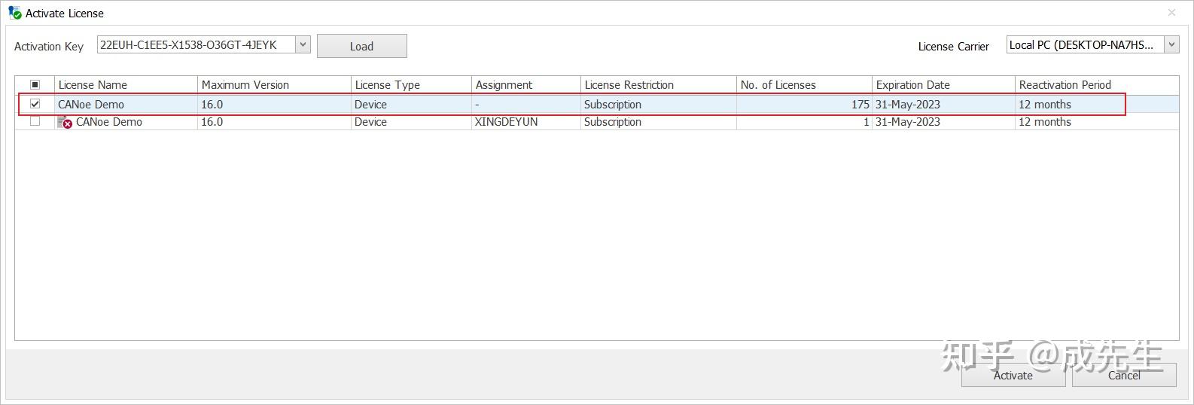This screenshot has width=1194, height=405.
Task: Toggle the select-all header checkbox
Action: tap(35, 84)
